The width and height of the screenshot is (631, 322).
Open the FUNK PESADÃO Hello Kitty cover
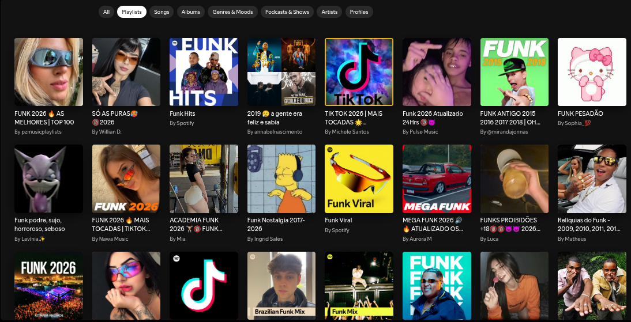[592, 72]
